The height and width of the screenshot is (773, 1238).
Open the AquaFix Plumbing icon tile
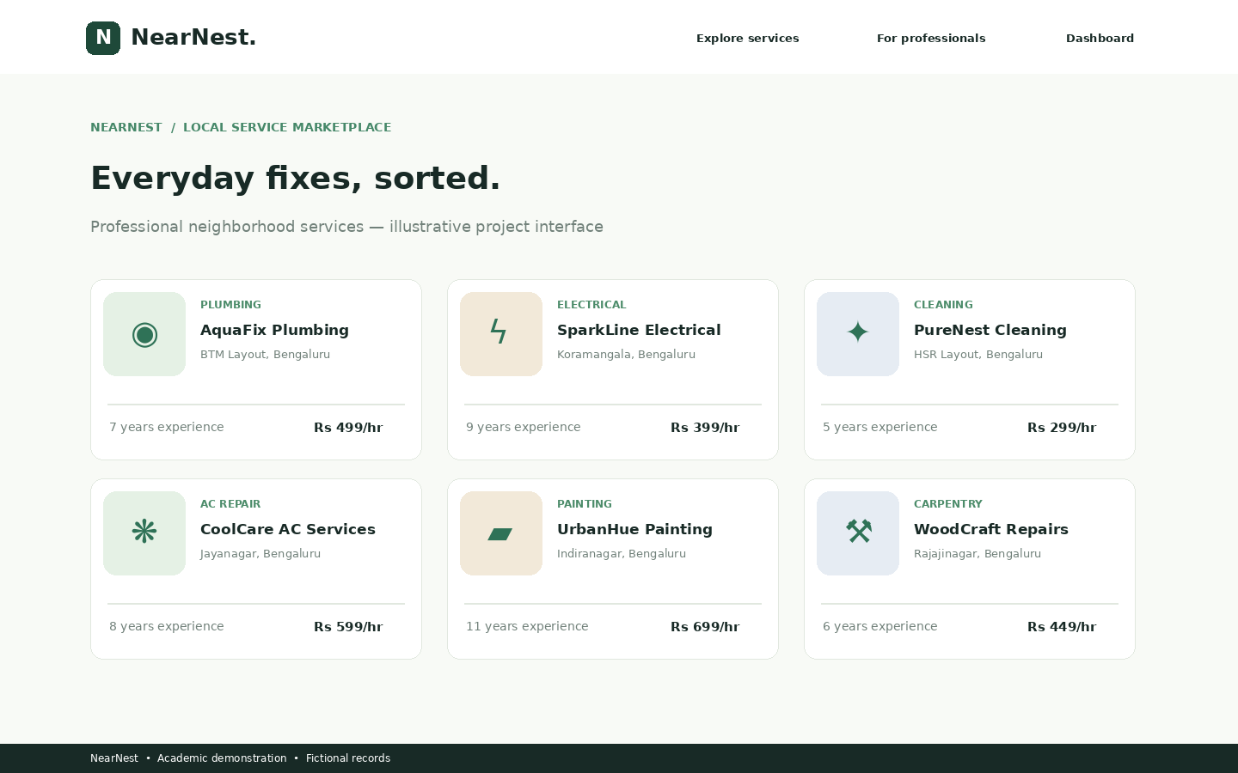tap(144, 334)
